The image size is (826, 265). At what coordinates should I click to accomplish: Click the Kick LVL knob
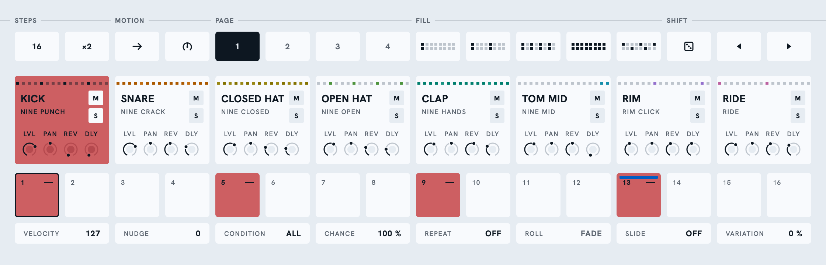pyautogui.click(x=29, y=149)
